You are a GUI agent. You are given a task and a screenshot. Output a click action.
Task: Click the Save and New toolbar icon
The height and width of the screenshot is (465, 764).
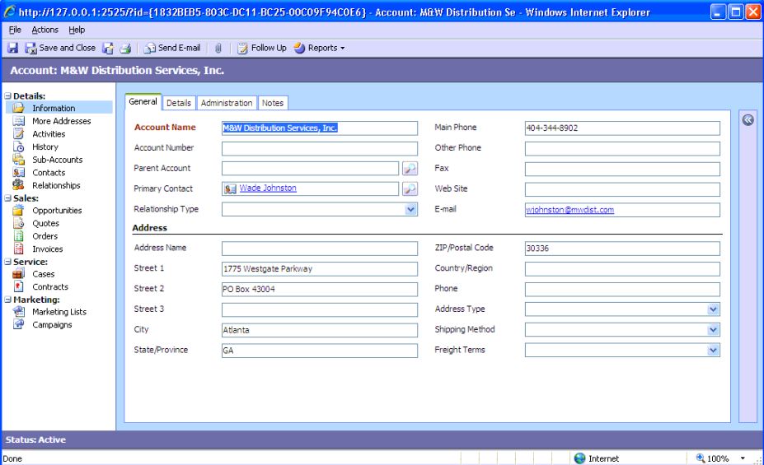coord(108,48)
